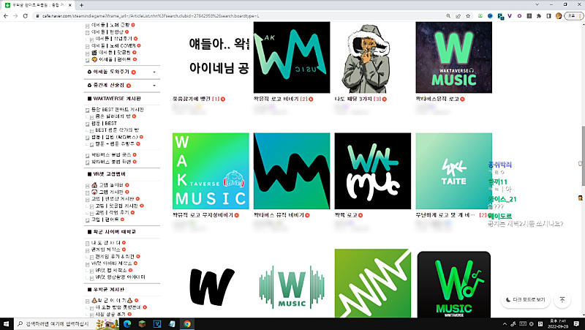This screenshot has width=585, height=330.
Task: Open the purple circle O extension
Action: [519, 16]
